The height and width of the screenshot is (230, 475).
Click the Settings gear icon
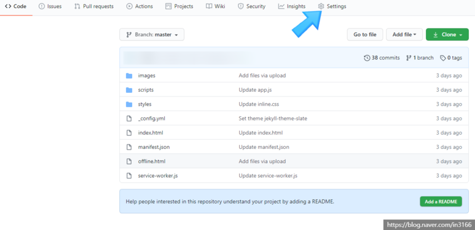pos(321,6)
